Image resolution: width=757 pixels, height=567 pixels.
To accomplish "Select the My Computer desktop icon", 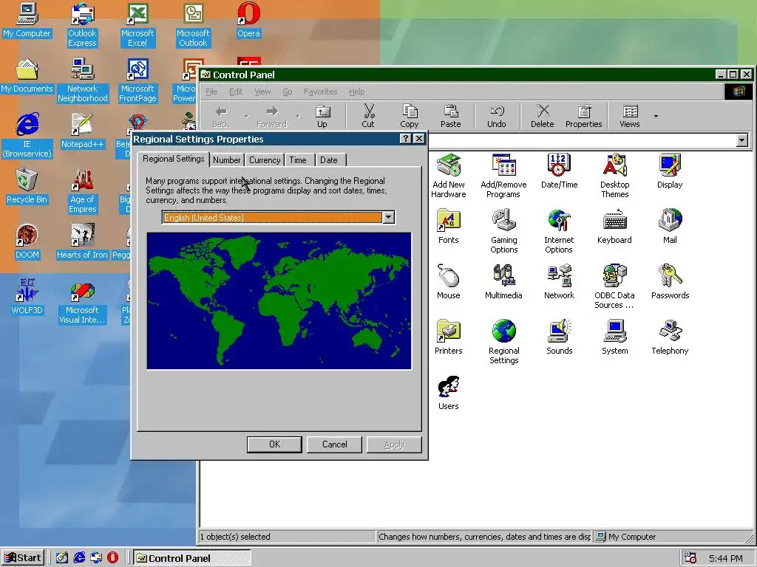I will coord(27,20).
